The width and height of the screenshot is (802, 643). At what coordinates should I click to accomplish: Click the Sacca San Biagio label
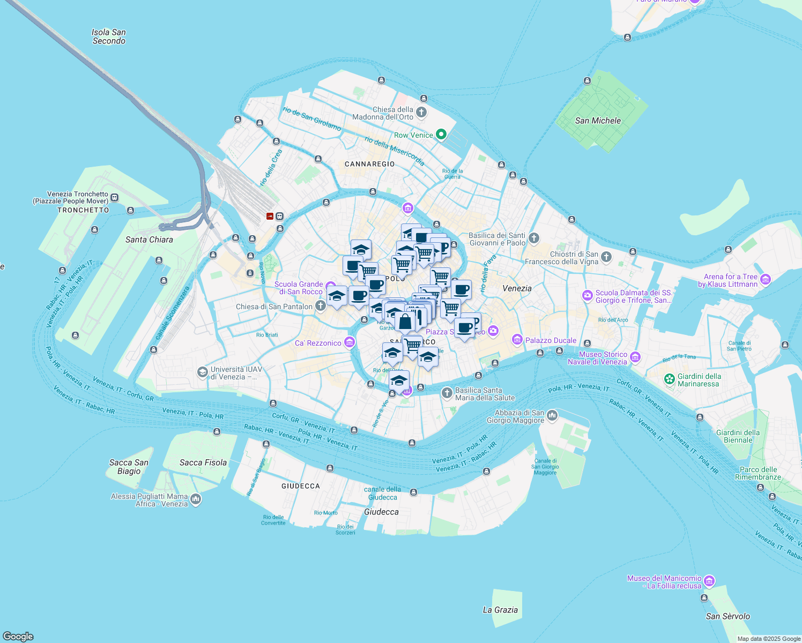(129, 467)
